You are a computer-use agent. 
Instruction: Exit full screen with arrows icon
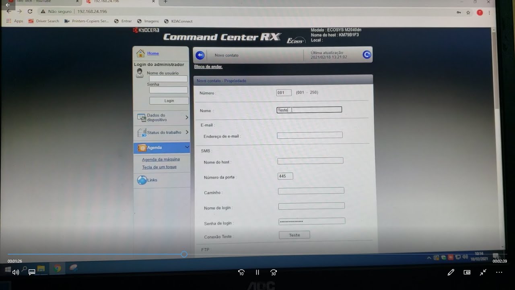pos(483,272)
